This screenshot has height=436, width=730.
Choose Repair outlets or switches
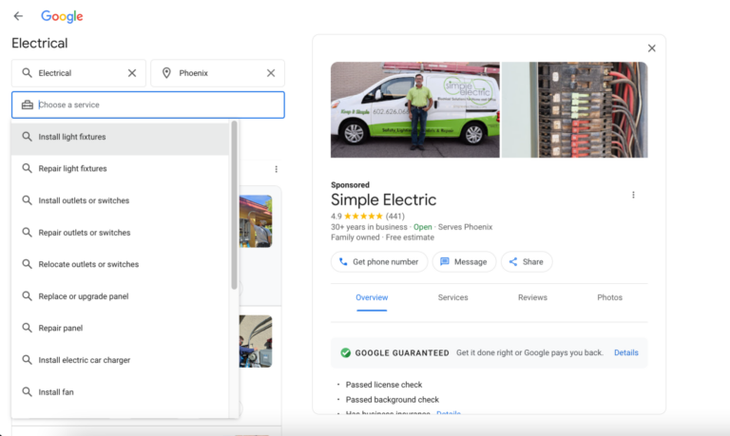(120, 233)
